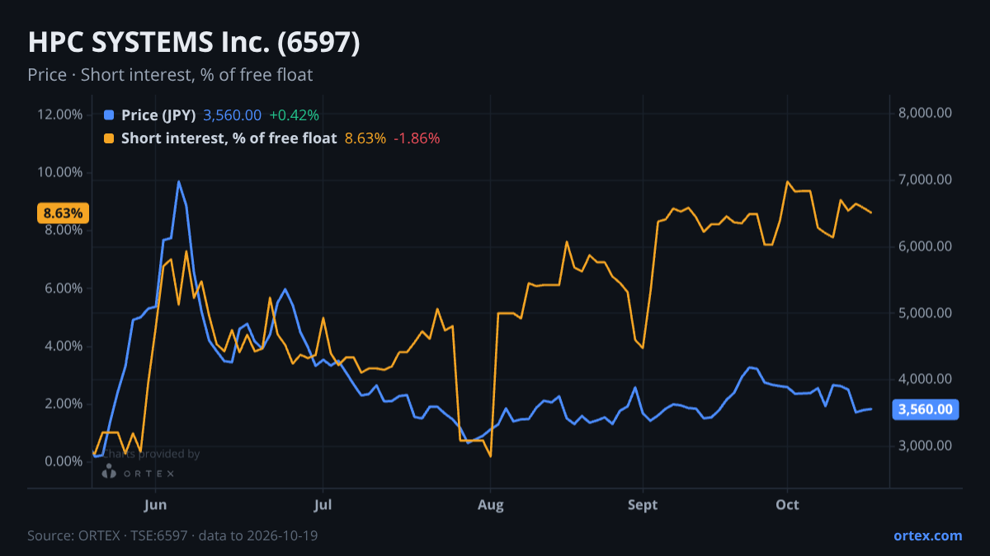Viewport: 990px width, 556px height.
Task: Click the 6,000.00 right axis label
Action: [x=925, y=246]
